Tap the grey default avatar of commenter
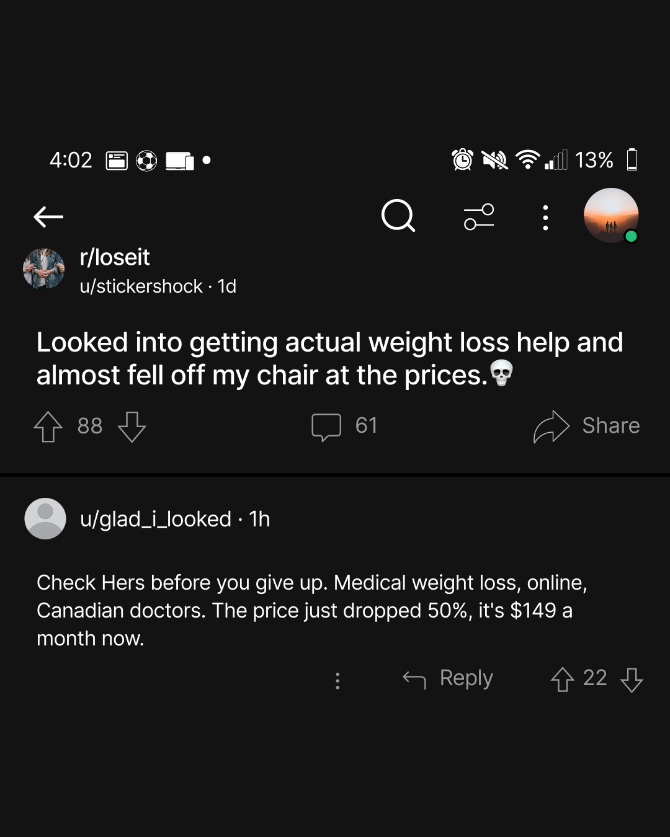The width and height of the screenshot is (670, 837). 45,518
